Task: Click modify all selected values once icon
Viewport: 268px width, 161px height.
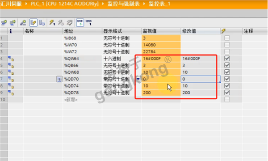Action: tap(52, 22)
